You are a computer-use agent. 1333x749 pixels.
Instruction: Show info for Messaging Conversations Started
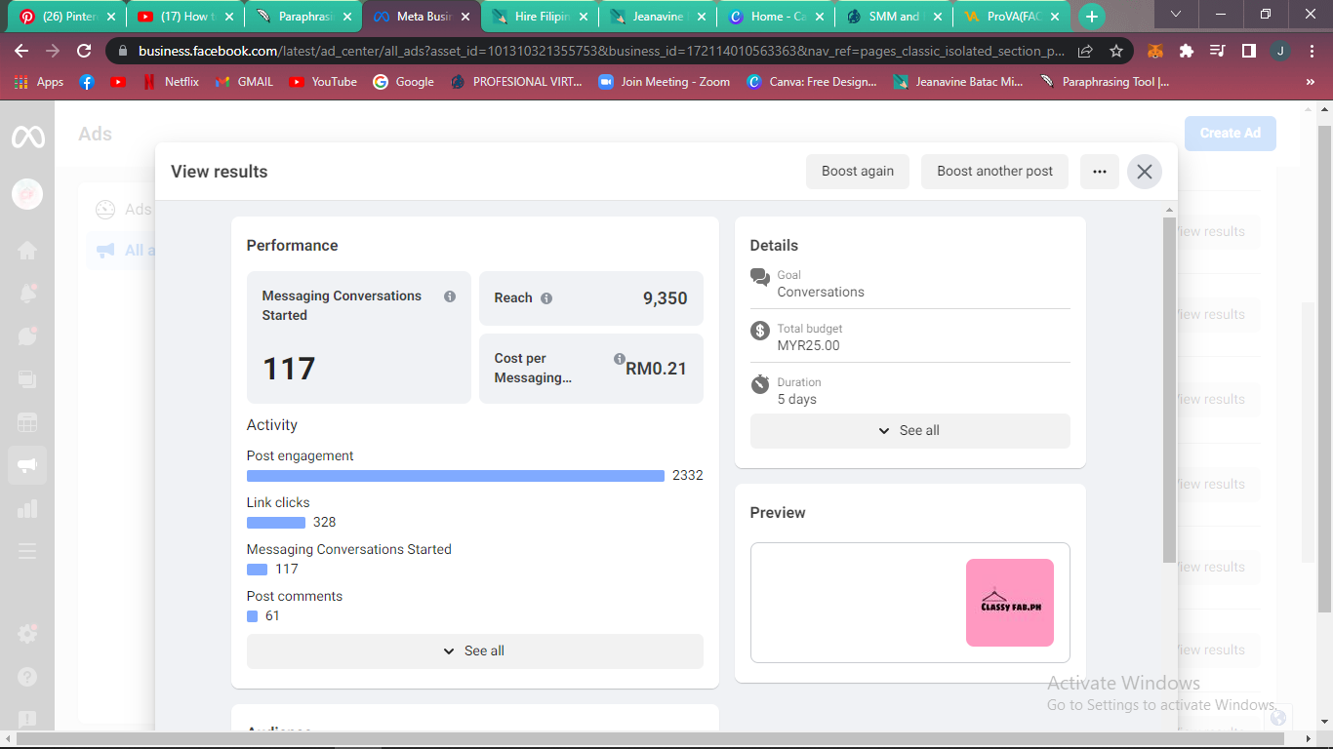450,296
